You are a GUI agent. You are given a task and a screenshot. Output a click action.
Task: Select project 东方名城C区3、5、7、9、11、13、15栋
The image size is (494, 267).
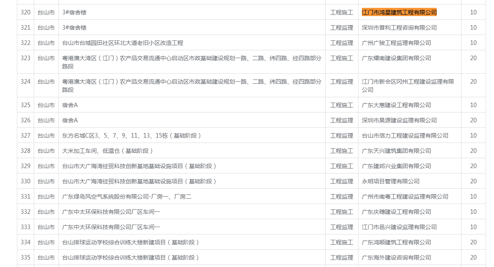point(115,136)
